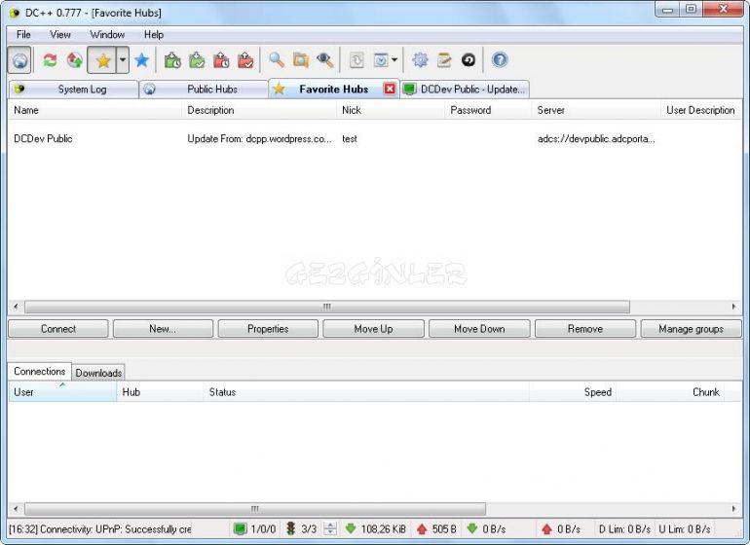Open the File menu
Screen dimensions: 750x545
tap(23, 34)
